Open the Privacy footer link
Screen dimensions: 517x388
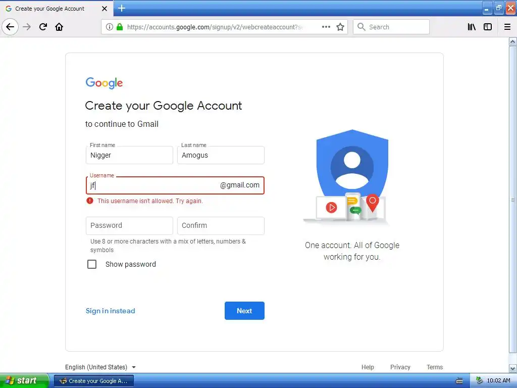tap(400, 367)
